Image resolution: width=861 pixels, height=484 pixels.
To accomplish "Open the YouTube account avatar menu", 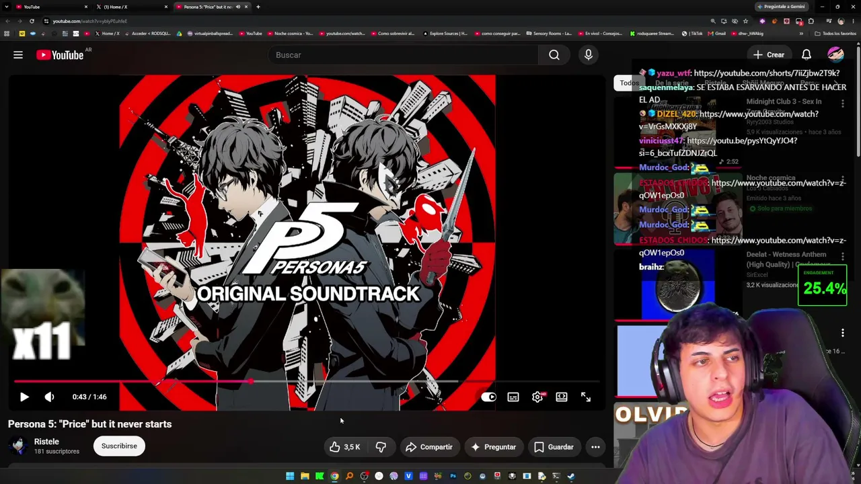I will click(x=835, y=55).
